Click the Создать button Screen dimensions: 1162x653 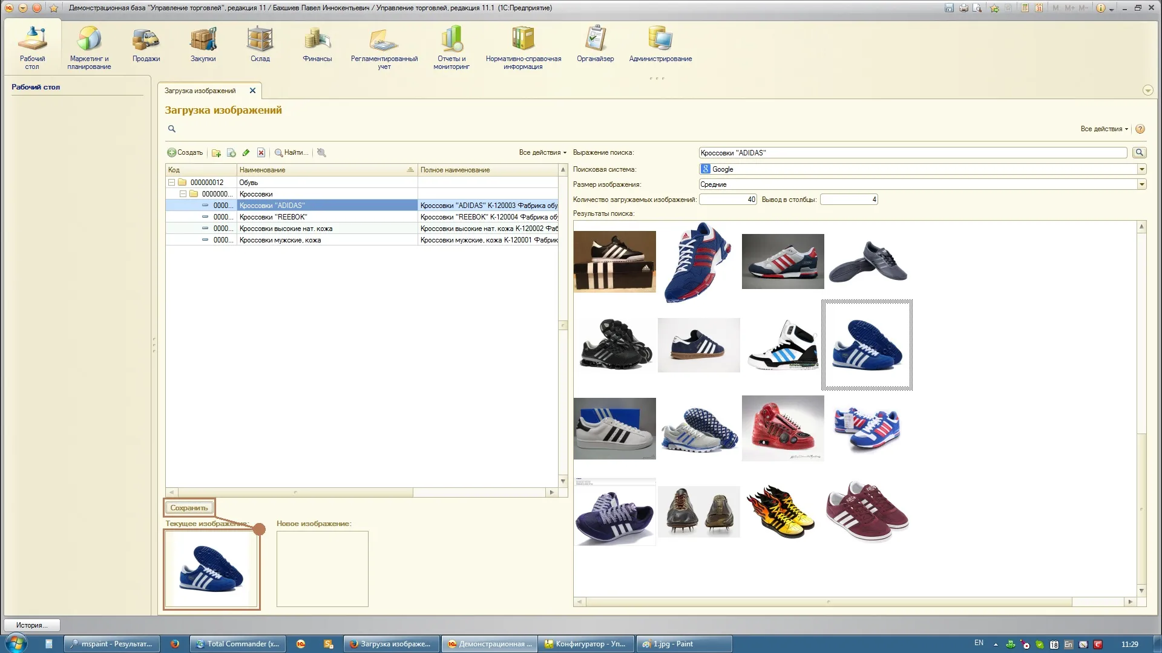(185, 153)
